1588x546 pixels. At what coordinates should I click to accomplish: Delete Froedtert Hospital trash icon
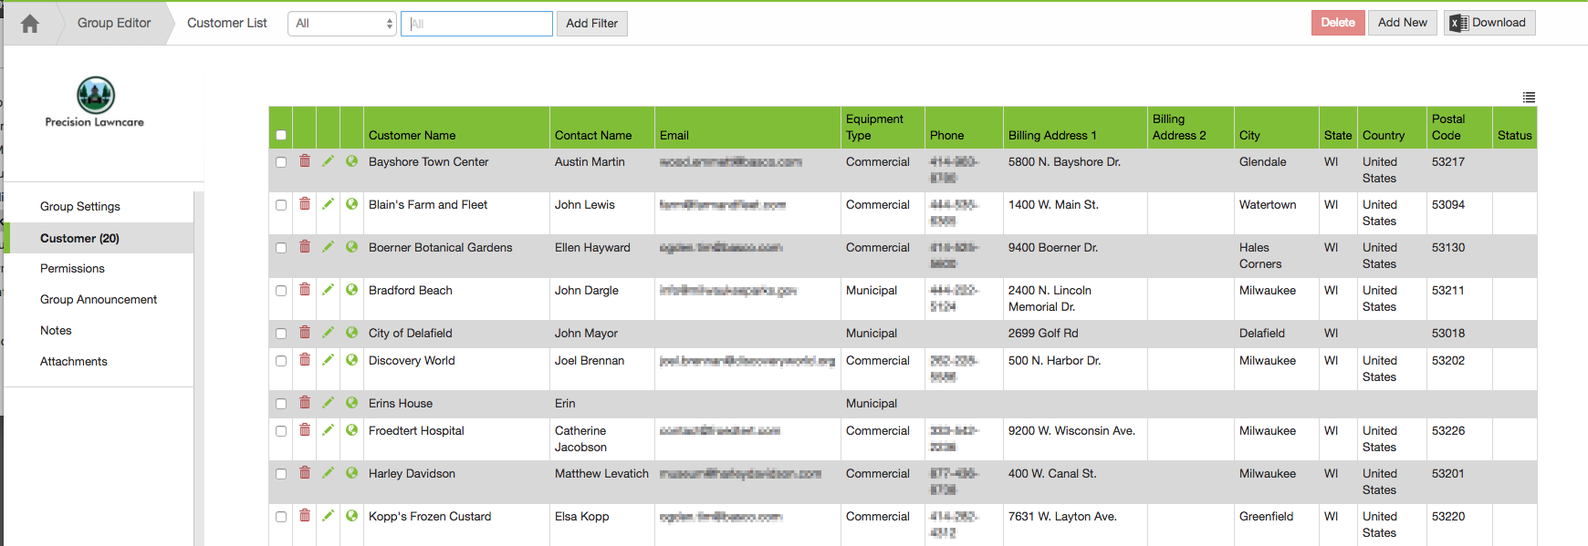(305, 430)
